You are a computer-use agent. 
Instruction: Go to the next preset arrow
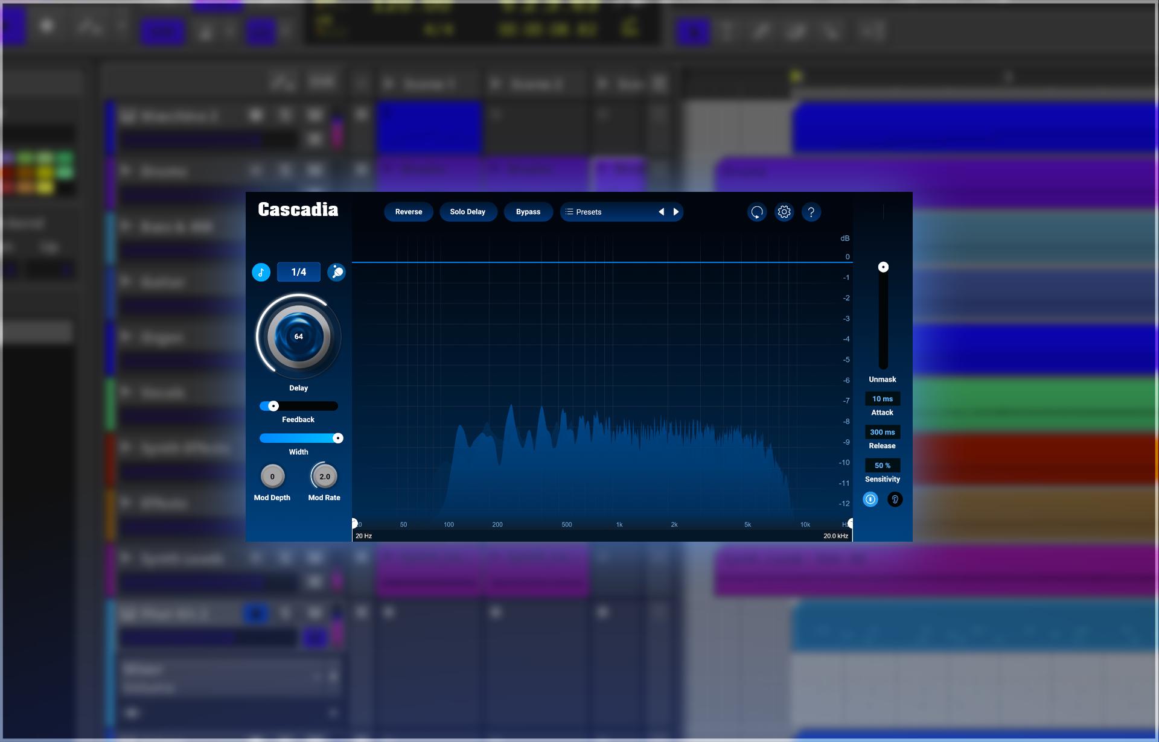click(676, 212)
